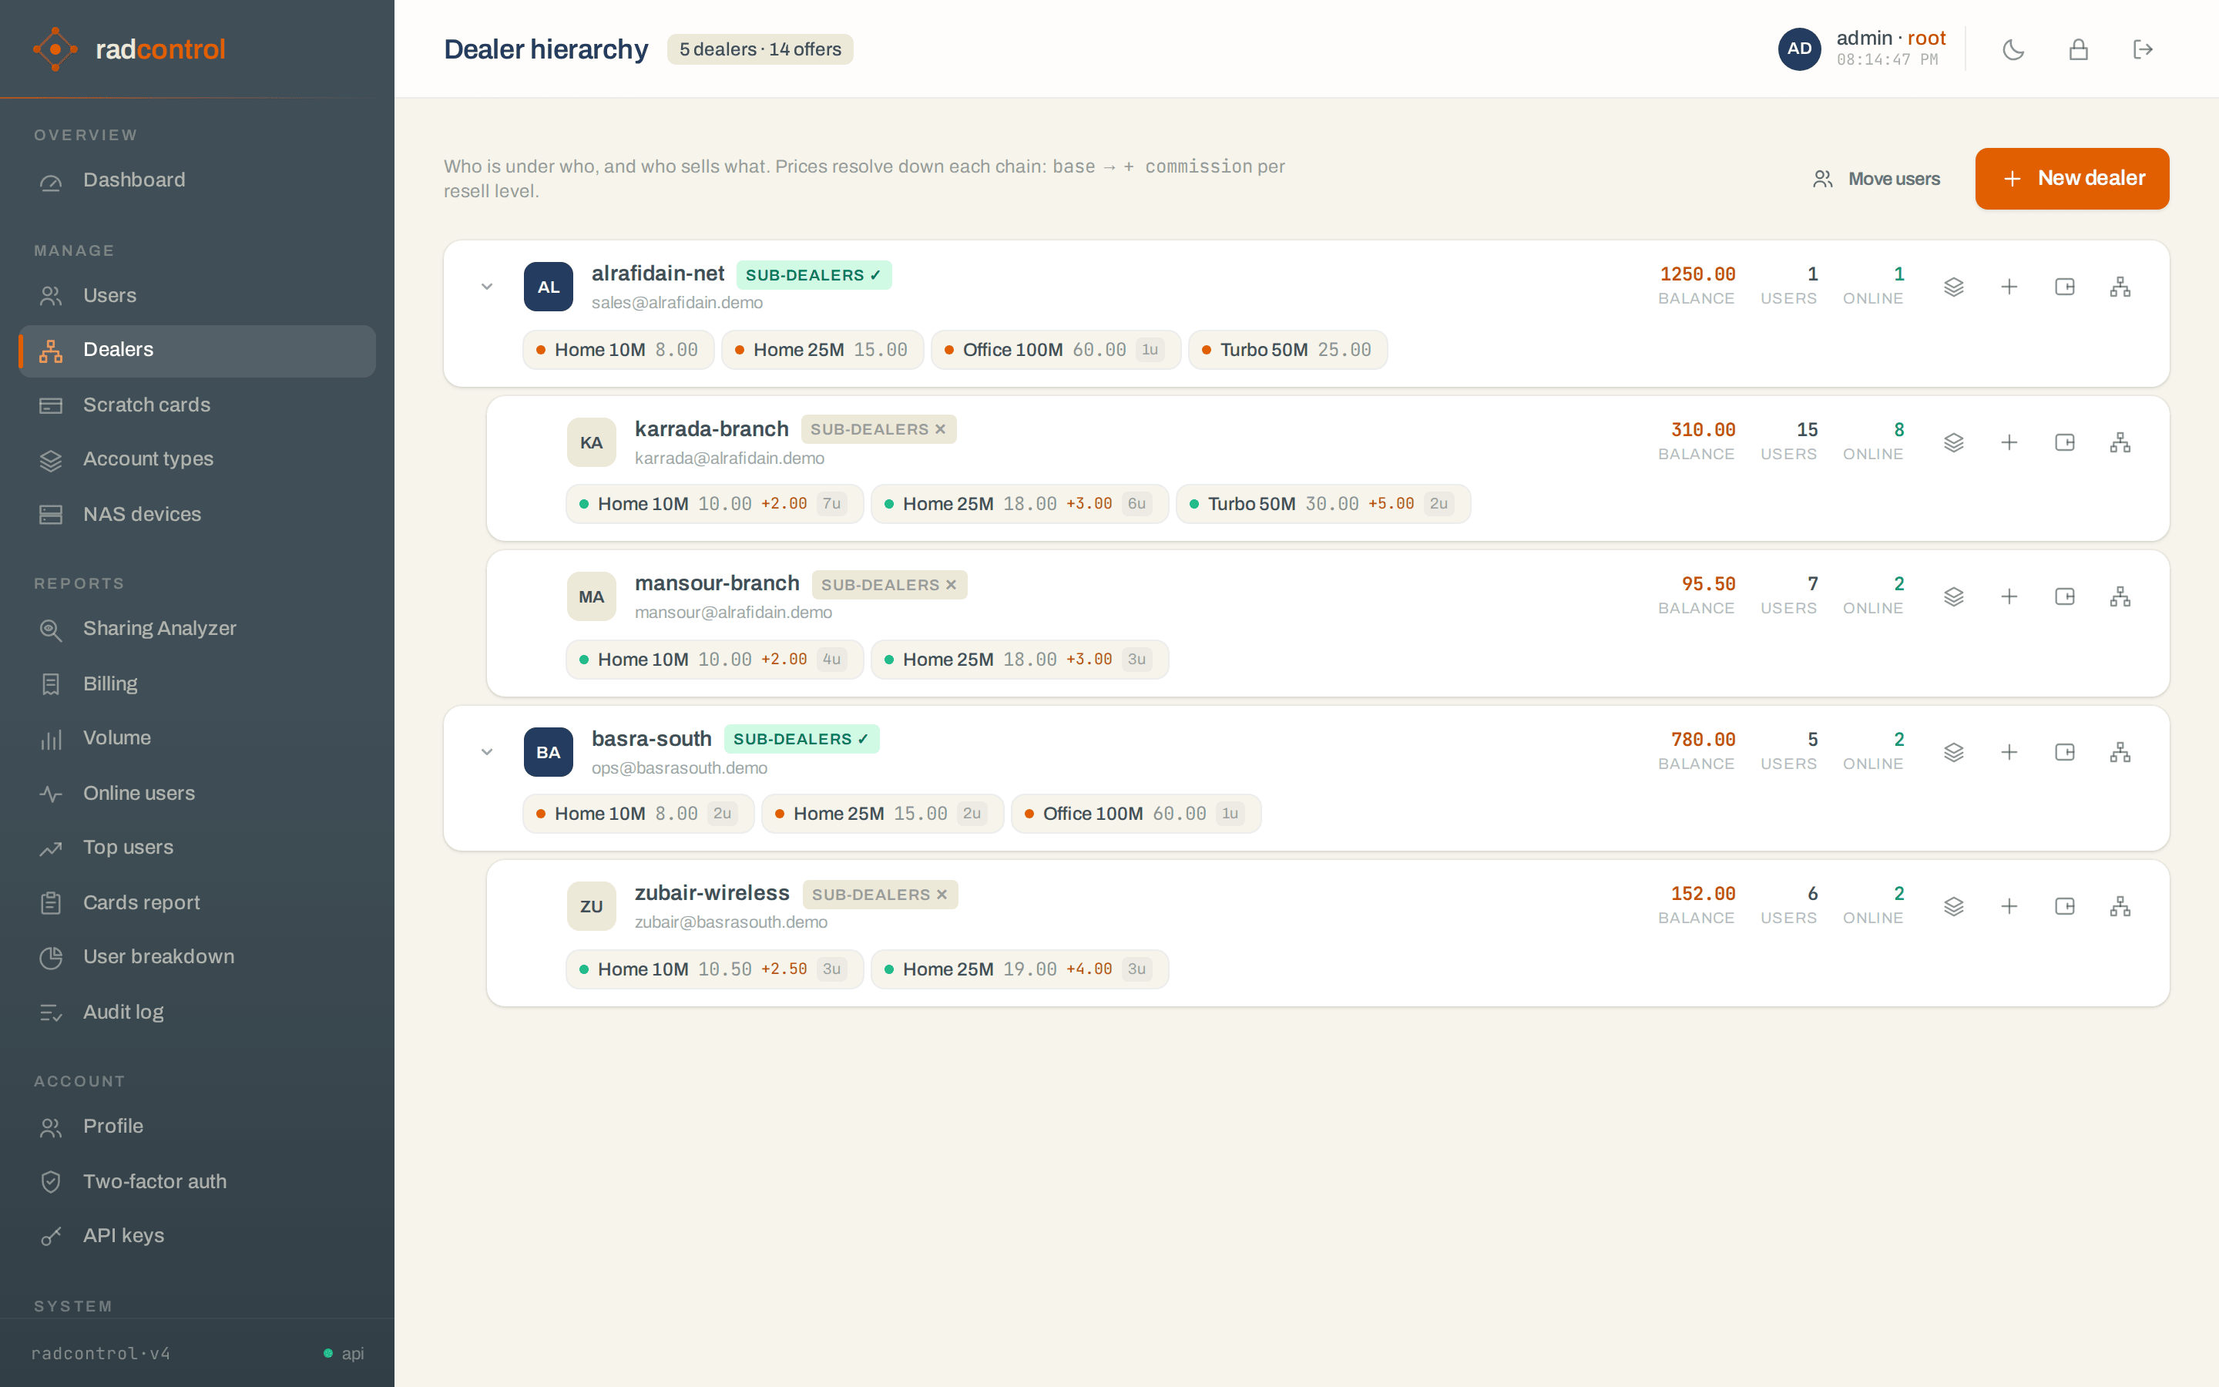Viewport: 2219px width, 1387px height.
Task: Toggle SUB-DEALERS badge on mansour-branch
Action: [888, 584]
